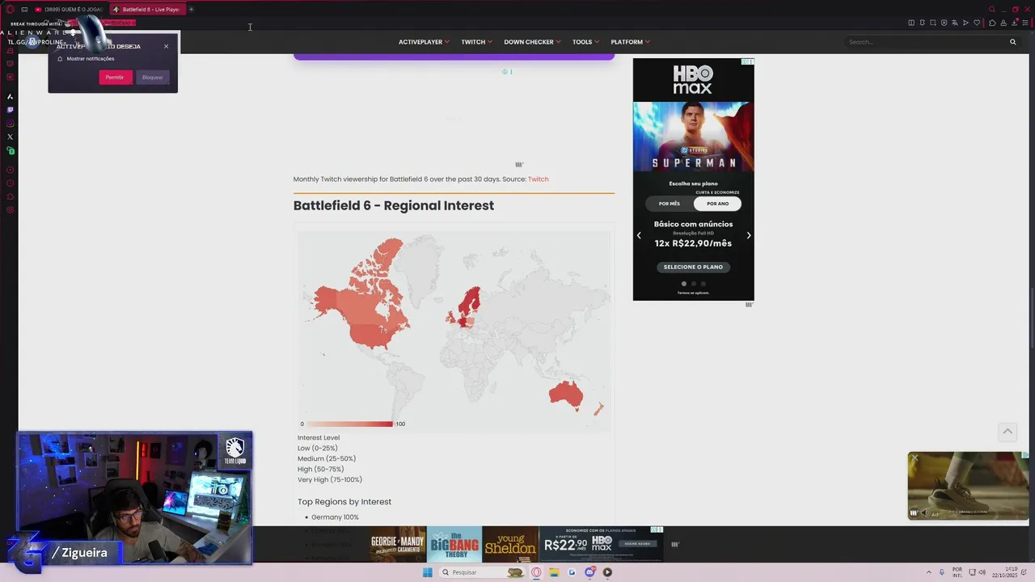Switch to the YouTube 'QUEM É O JOGAD' tab
This screenshot has height=582, width=1035.
click(x=69, y=10)
